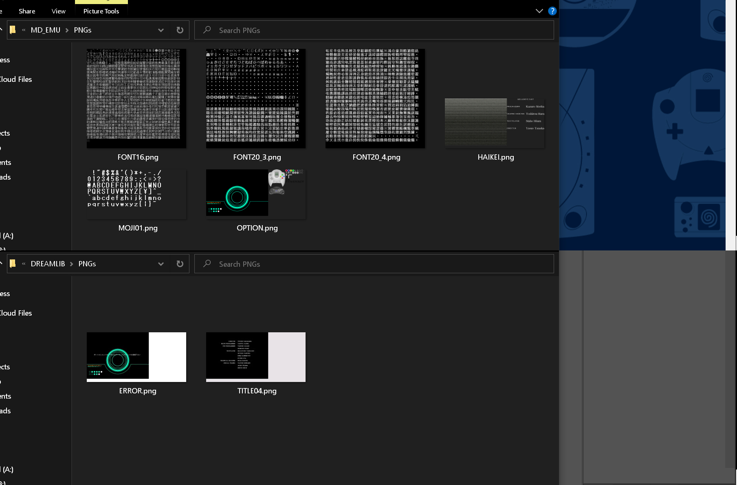
Task: Click search field in MD_EMU PNGs window
Action: (374, 30)
